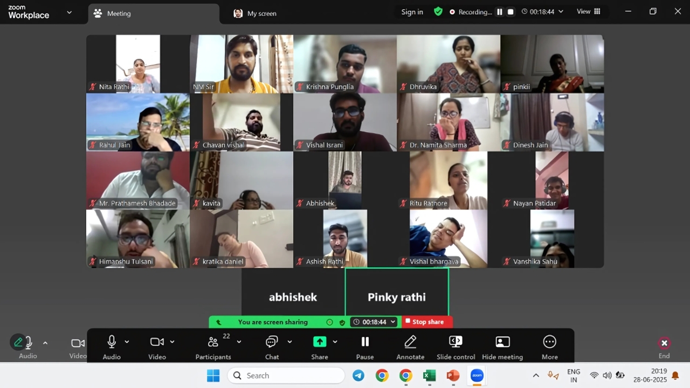Open Slide control
The width and height of the screenshot is (690, 388).
click(456, 342)
